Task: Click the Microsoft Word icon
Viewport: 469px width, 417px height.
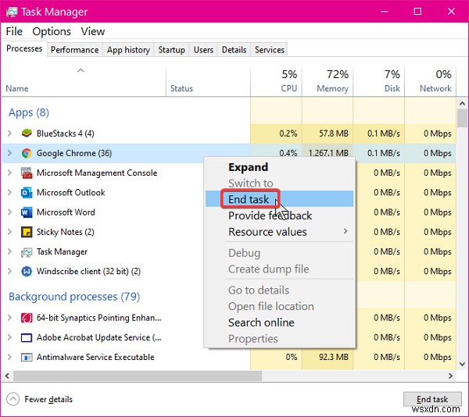Action: [x=27, y=212]
